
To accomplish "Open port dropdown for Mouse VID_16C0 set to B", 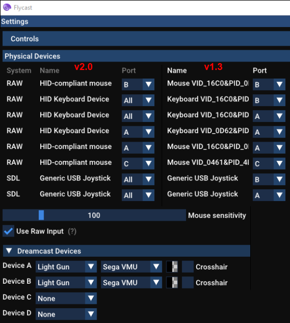I will click(x=269, y=84).
